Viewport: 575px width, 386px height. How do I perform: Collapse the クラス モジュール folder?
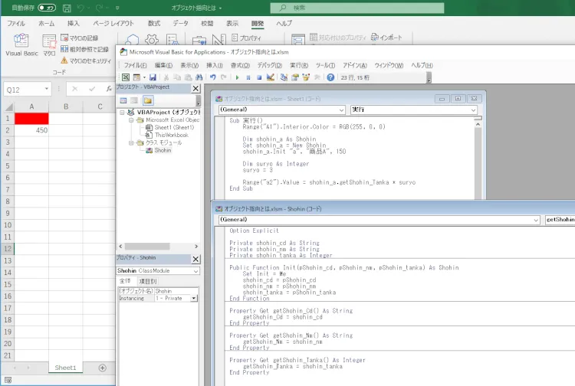pyautogui.click(x=131, y=142)
